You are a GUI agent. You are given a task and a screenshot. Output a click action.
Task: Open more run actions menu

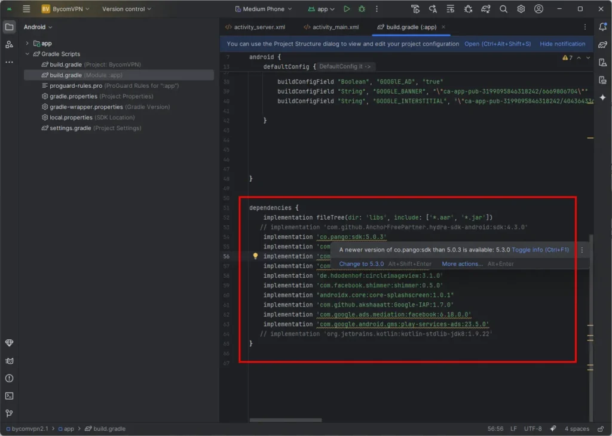click(x=377, y=8)
